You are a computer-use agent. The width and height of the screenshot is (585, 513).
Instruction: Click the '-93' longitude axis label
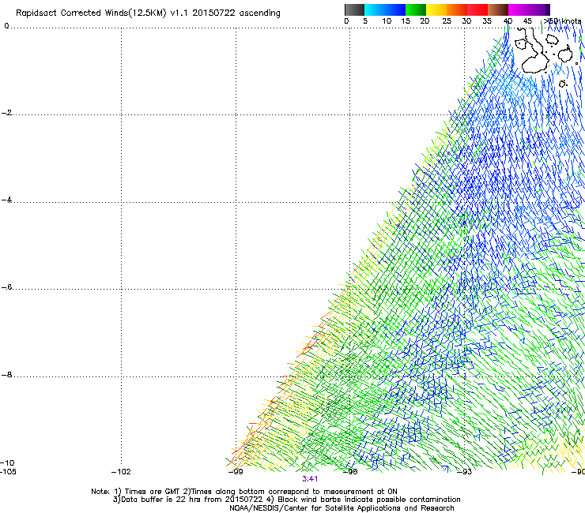pos(465,472)
